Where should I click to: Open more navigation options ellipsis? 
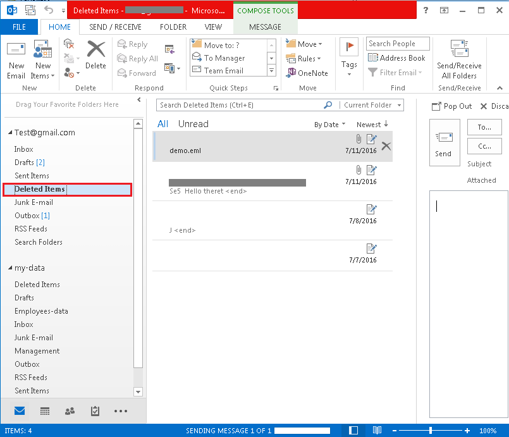click(120, 411)
